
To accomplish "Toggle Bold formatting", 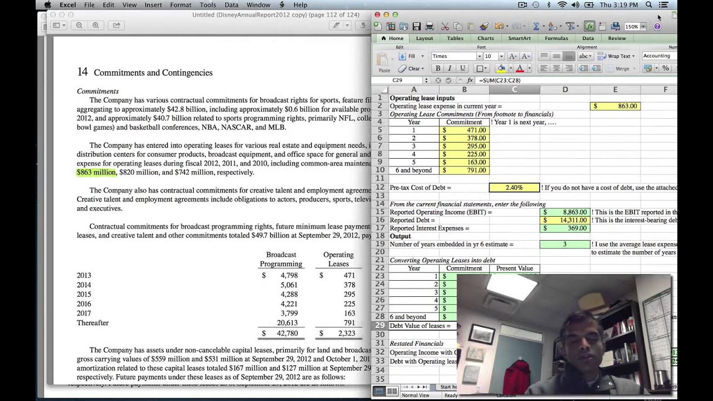I will tap(438, 68).
